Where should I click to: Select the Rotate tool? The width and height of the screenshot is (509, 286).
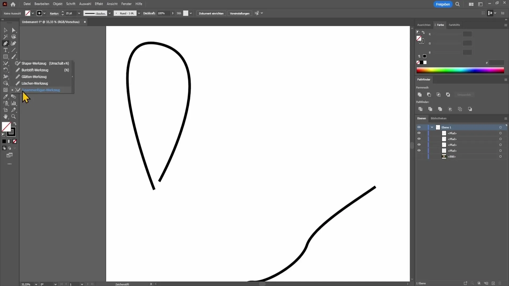click(x=5, y=70)
